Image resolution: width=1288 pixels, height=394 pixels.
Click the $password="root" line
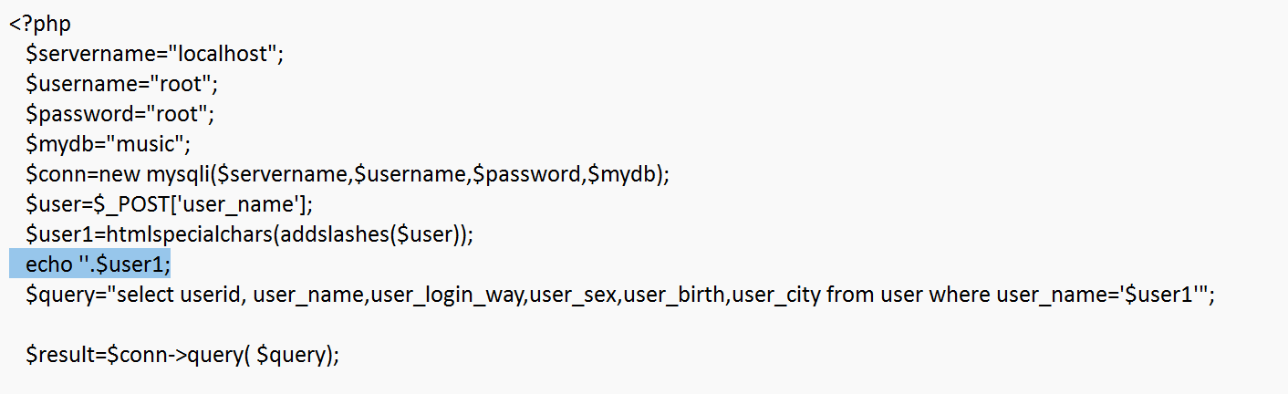119,114
